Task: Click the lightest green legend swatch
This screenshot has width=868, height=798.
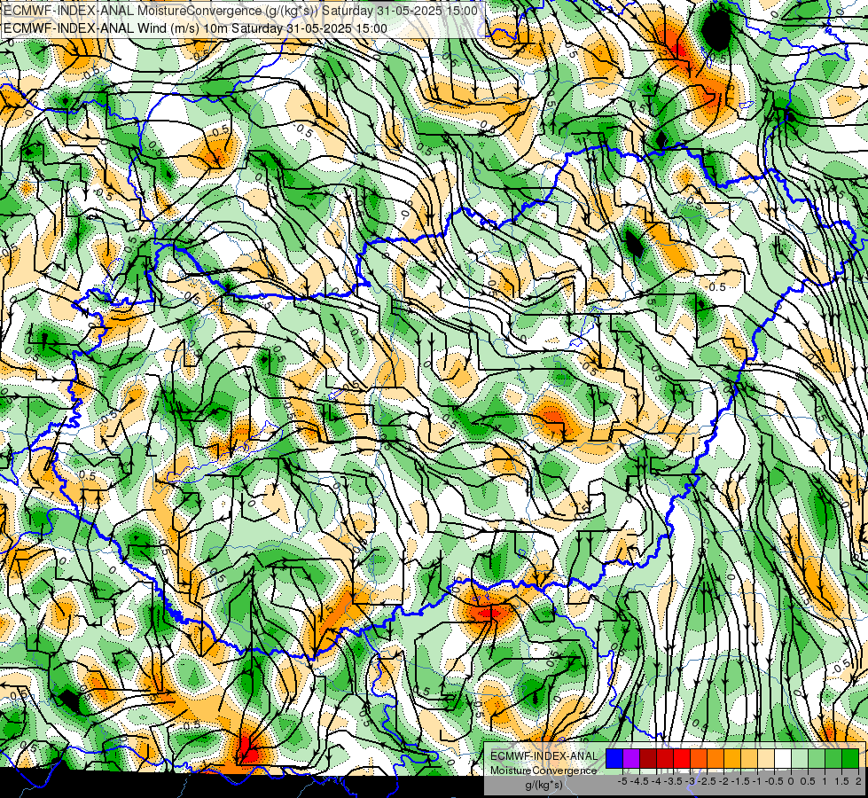Action: pyautogui.click(x=800, y=758)
